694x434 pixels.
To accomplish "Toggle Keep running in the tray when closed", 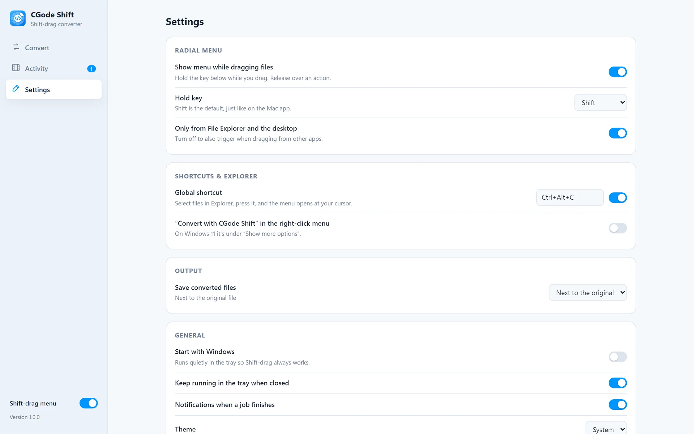I will point(617,383).
